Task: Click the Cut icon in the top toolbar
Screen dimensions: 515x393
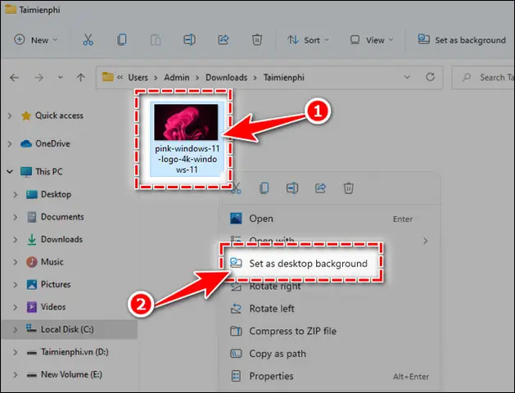Action: 88,40
